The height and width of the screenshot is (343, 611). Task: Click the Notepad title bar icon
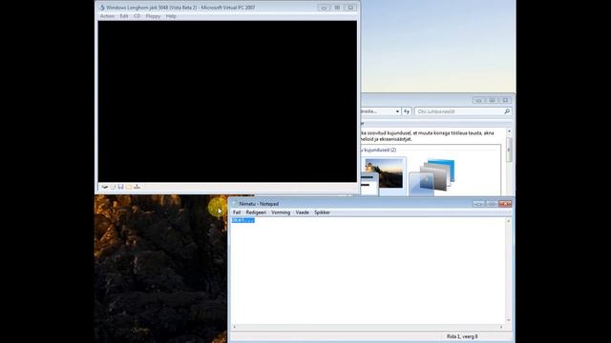[235, 204]
